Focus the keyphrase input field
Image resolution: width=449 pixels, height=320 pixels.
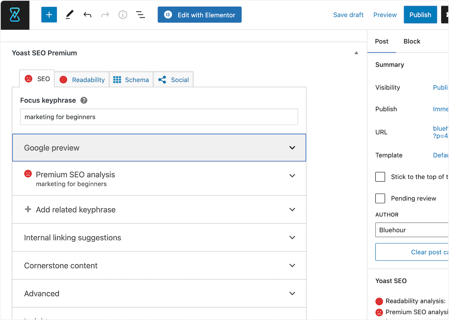159,117
